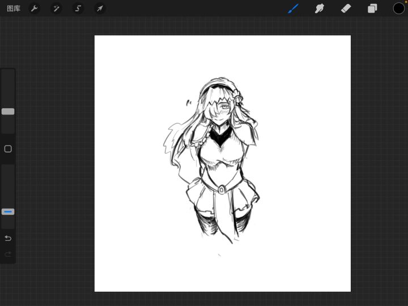Undo the last stroke
This screenshot has width=408, height=306.
(8, 238)
